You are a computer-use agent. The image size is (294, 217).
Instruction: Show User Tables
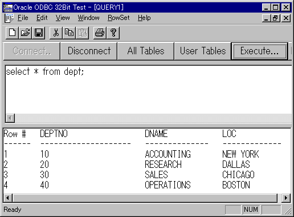click(x=203, y=51)
